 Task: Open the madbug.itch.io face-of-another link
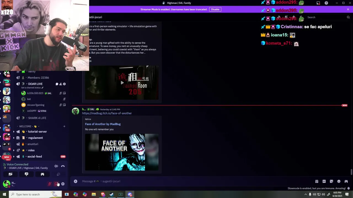(x=107, y=113)
